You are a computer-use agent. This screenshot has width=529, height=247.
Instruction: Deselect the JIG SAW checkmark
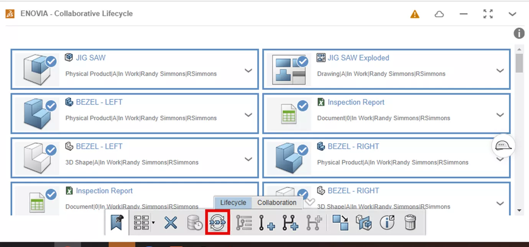(x=51, y=62)
